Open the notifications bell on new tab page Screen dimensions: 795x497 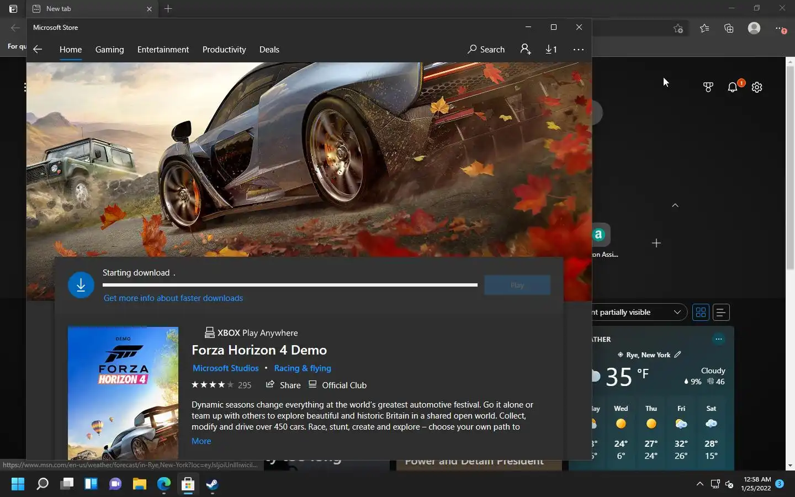(x=733, y=87)
